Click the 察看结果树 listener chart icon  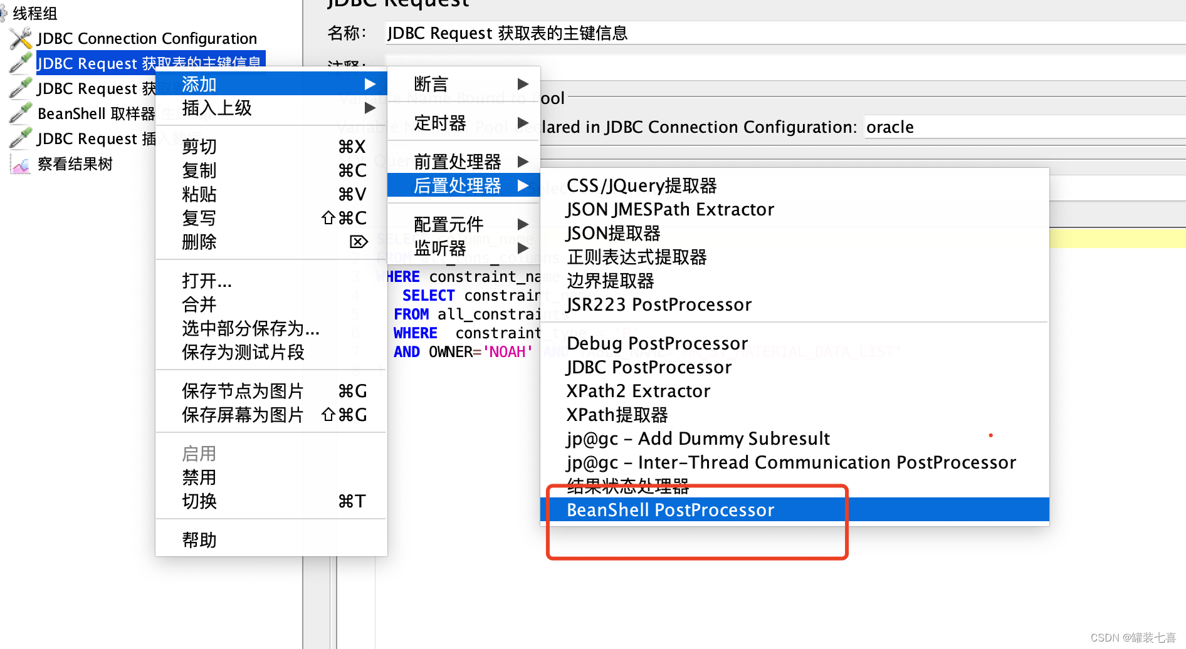tap(21, 164)
